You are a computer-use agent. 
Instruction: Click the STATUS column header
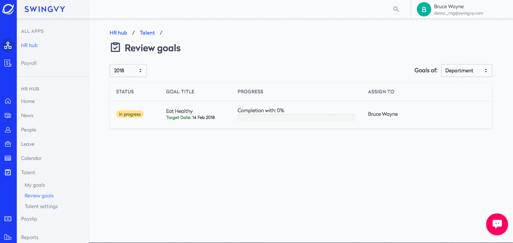point(125,92)
